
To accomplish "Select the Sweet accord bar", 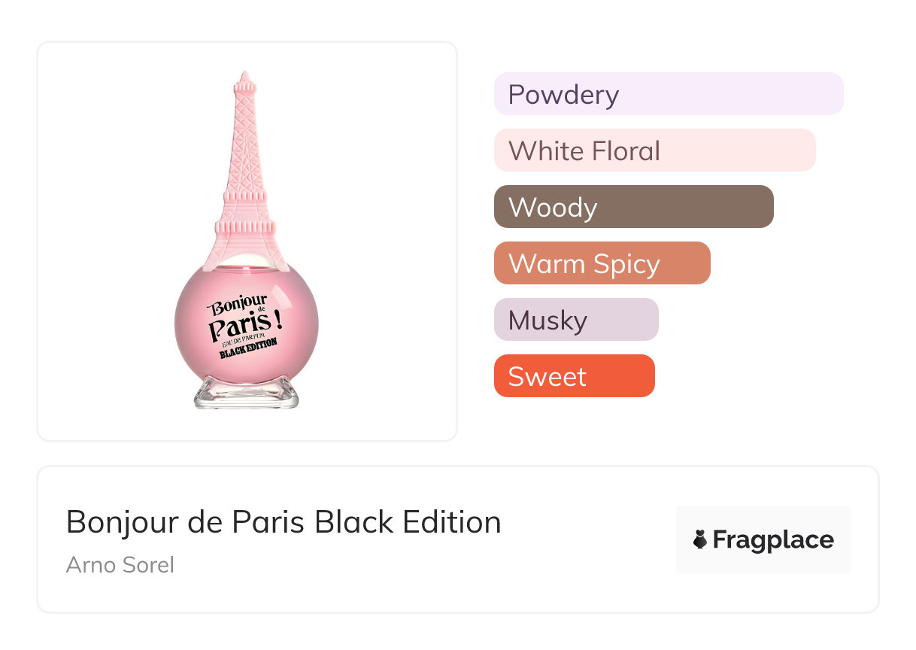I will tap(575, 376).
